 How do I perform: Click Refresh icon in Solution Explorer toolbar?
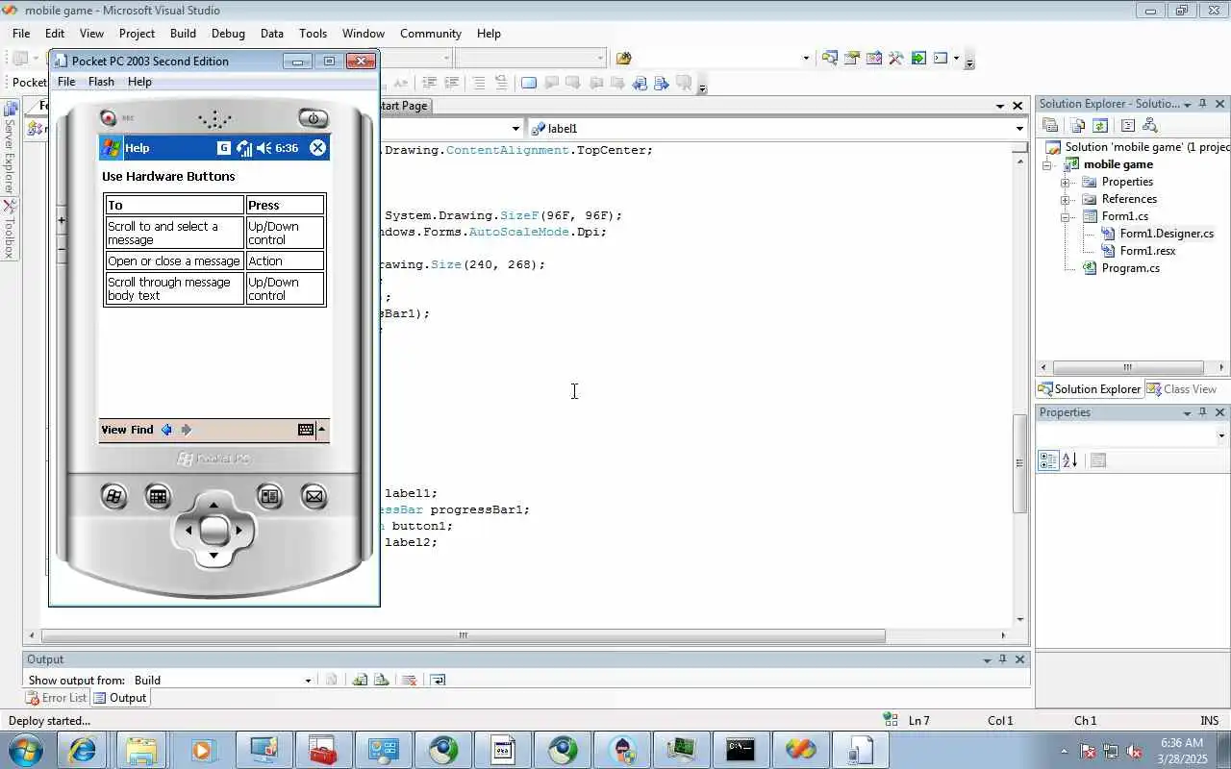point(1100,126)
